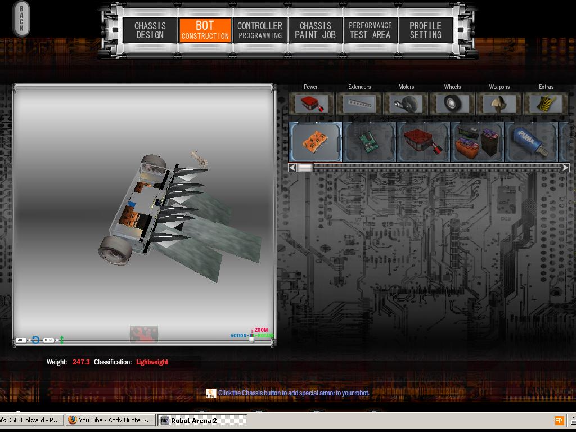Click the Wheels category label
This screenshot has width=576, height=432.
click(452, 87)
